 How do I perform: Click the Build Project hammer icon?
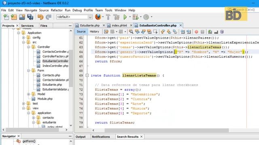(x=108, y=17)
